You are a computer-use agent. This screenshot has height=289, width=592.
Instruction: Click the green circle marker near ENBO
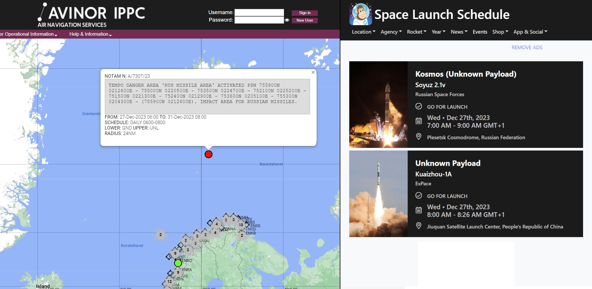point(178,263)
